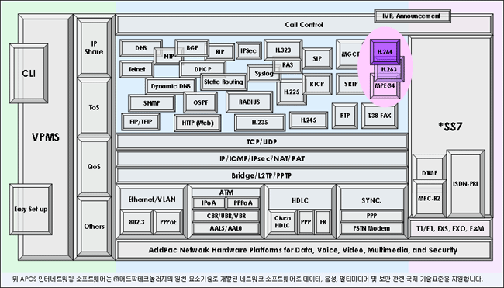
Task: Click the IVR, Announcement box
Action: point(413,16)
